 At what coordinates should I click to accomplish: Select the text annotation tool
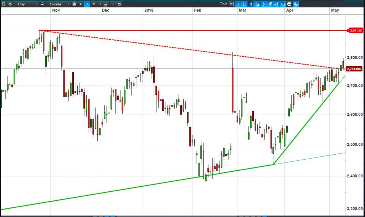tap(245, 4)
